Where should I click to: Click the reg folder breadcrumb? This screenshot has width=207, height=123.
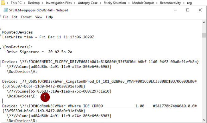click(x=189, y=3)
